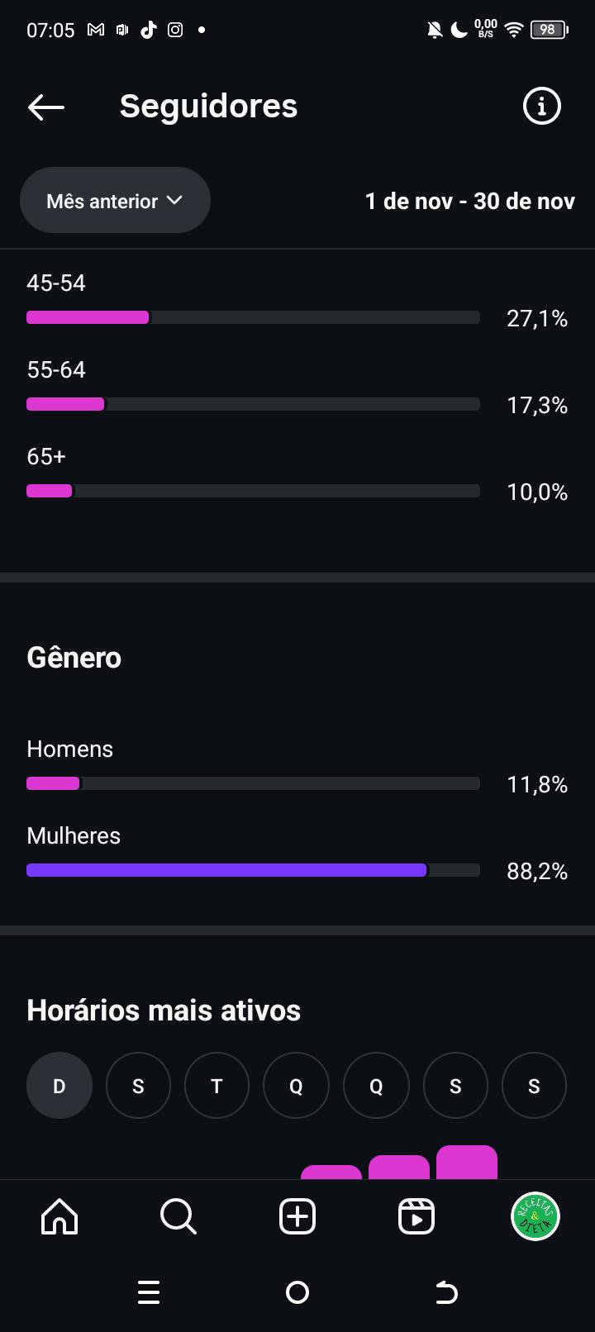Open the profile avatar in navigation bar

tap(535, 1216)
